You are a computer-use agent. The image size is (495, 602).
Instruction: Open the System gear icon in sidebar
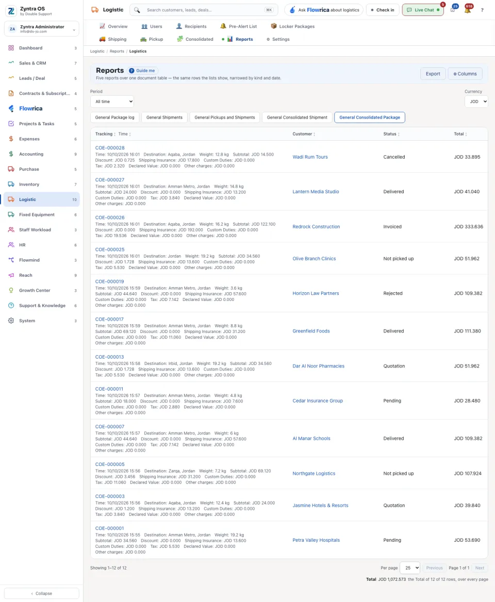(11, 321)
